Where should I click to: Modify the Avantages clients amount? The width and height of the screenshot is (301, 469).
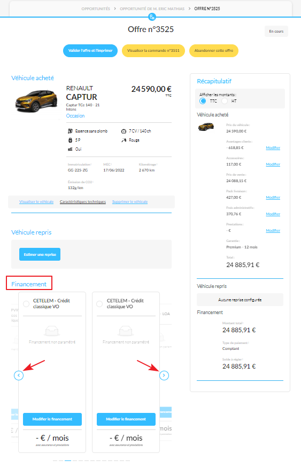click(273, 148)
